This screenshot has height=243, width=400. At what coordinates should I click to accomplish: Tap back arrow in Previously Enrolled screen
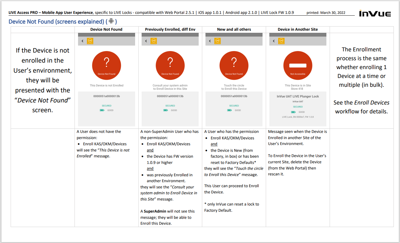(x=146, y=41)
